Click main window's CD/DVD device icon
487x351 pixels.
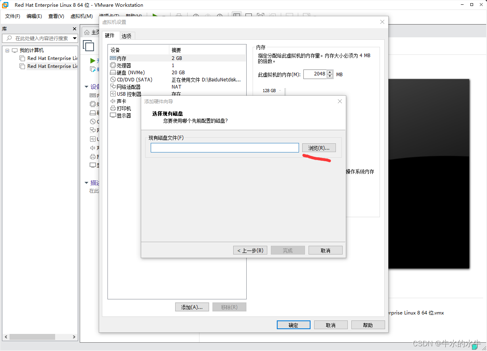[x=93, y=121]
